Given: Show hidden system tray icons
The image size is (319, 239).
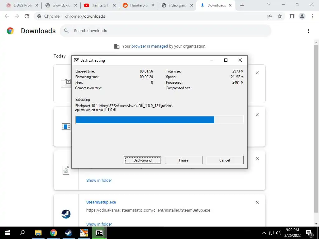Looking at the screenshot, I should (x=264, y=233).
